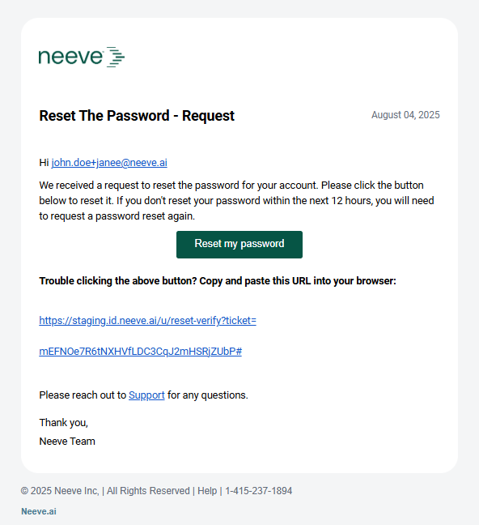Click the Neeve.ai footer link

tap(39, 511)
